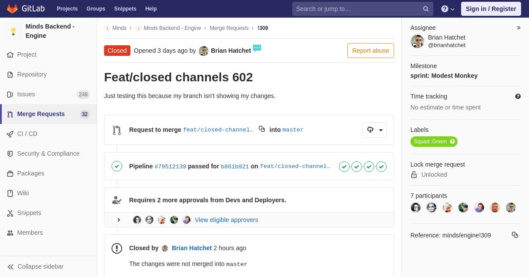Click the first passed pipeline stage icon
This screenshot has width=529, height=277.
pos(344,167)
